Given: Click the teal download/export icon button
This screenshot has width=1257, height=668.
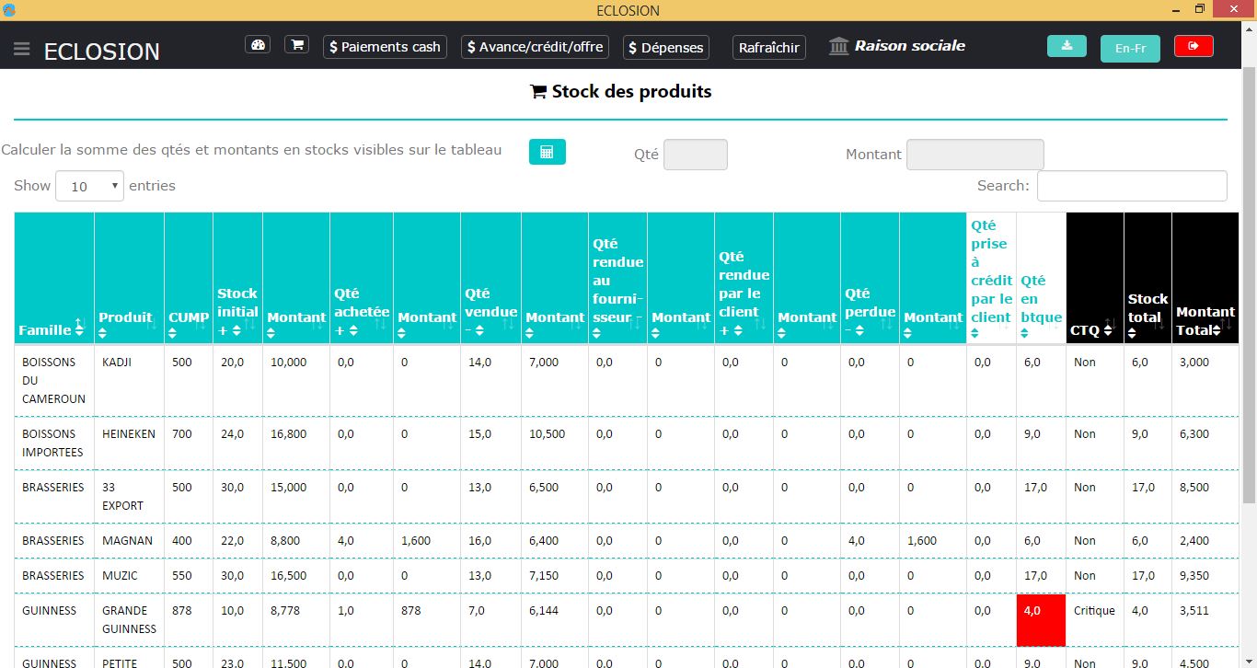Looking at the screenshot, I should (x=1067, y=44).
